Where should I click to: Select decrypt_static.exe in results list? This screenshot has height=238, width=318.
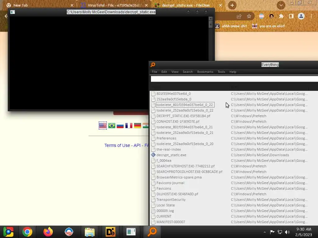point(171,155)
